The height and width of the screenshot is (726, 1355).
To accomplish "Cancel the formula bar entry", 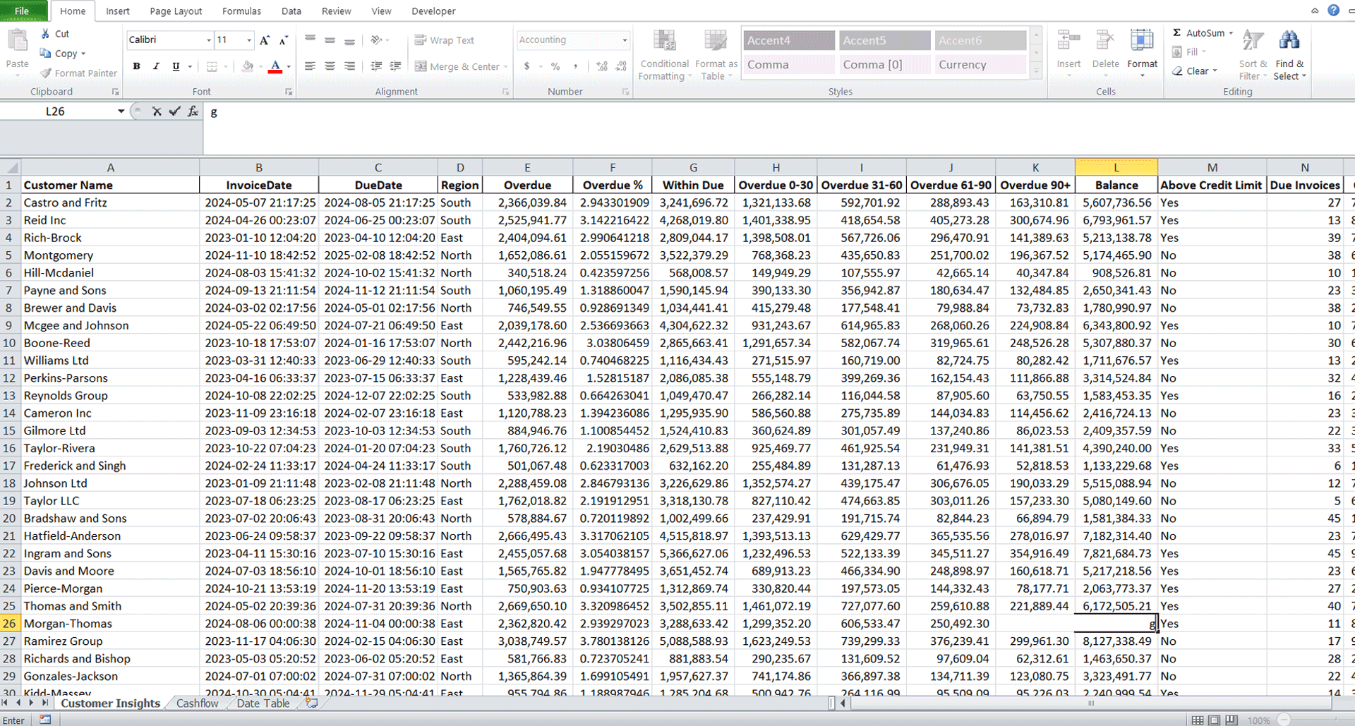I will (157, 111).
